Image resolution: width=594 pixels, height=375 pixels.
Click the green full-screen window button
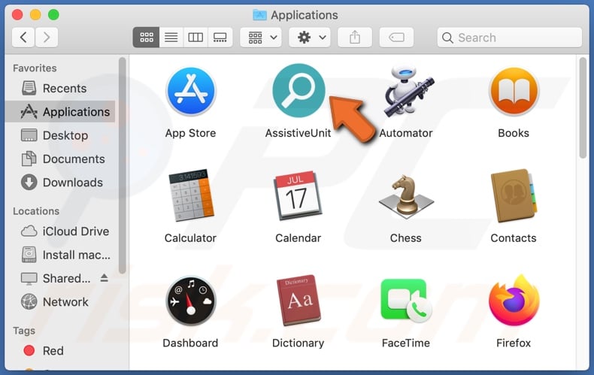53,15
